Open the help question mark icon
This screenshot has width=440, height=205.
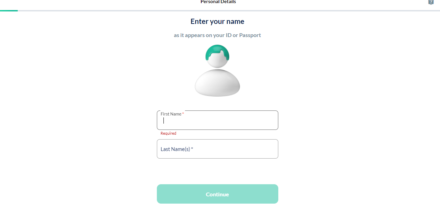click(431, 2)
